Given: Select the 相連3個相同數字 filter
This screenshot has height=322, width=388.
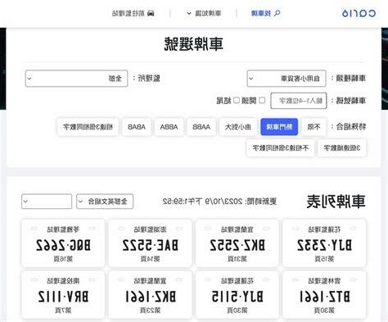Looking at the screenshot, I should 88,127.
